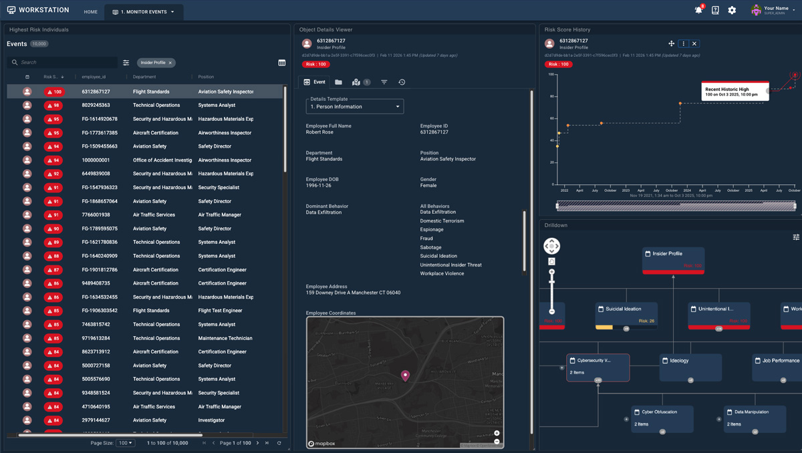The width and height of the screenshot is (802, 453).
Task: Open the history clock tab
Action: (x=402, y=82)
